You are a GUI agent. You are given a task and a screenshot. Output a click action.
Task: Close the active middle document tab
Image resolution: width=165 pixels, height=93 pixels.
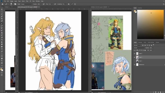(39, 7)
